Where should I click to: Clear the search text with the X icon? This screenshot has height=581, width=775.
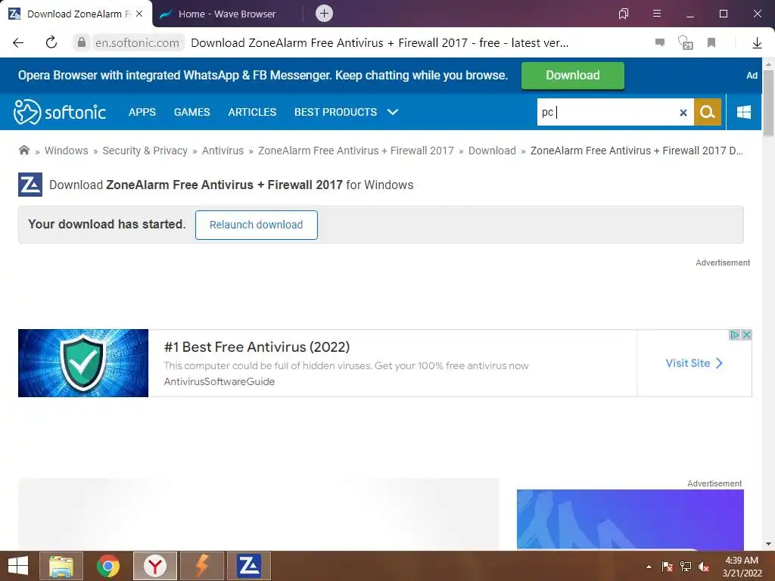[x=683, y=113]
